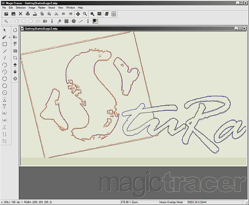249x205 pixels.
Task: Open the Edit menu
Action: click(11, 8)
